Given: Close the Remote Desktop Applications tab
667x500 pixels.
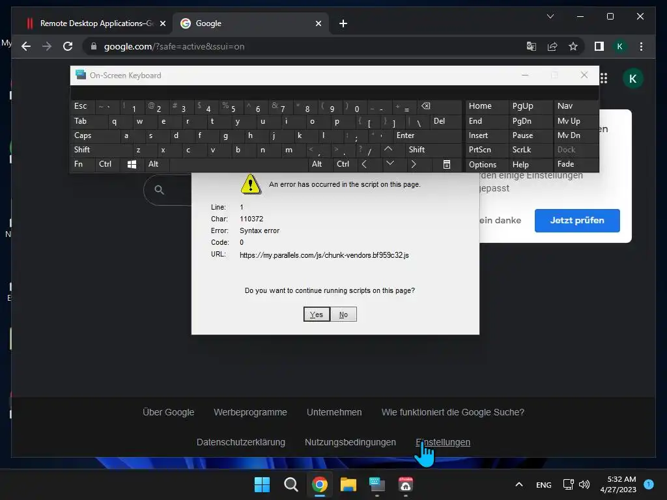Looking at the screenshot, I should click(162, 23).
